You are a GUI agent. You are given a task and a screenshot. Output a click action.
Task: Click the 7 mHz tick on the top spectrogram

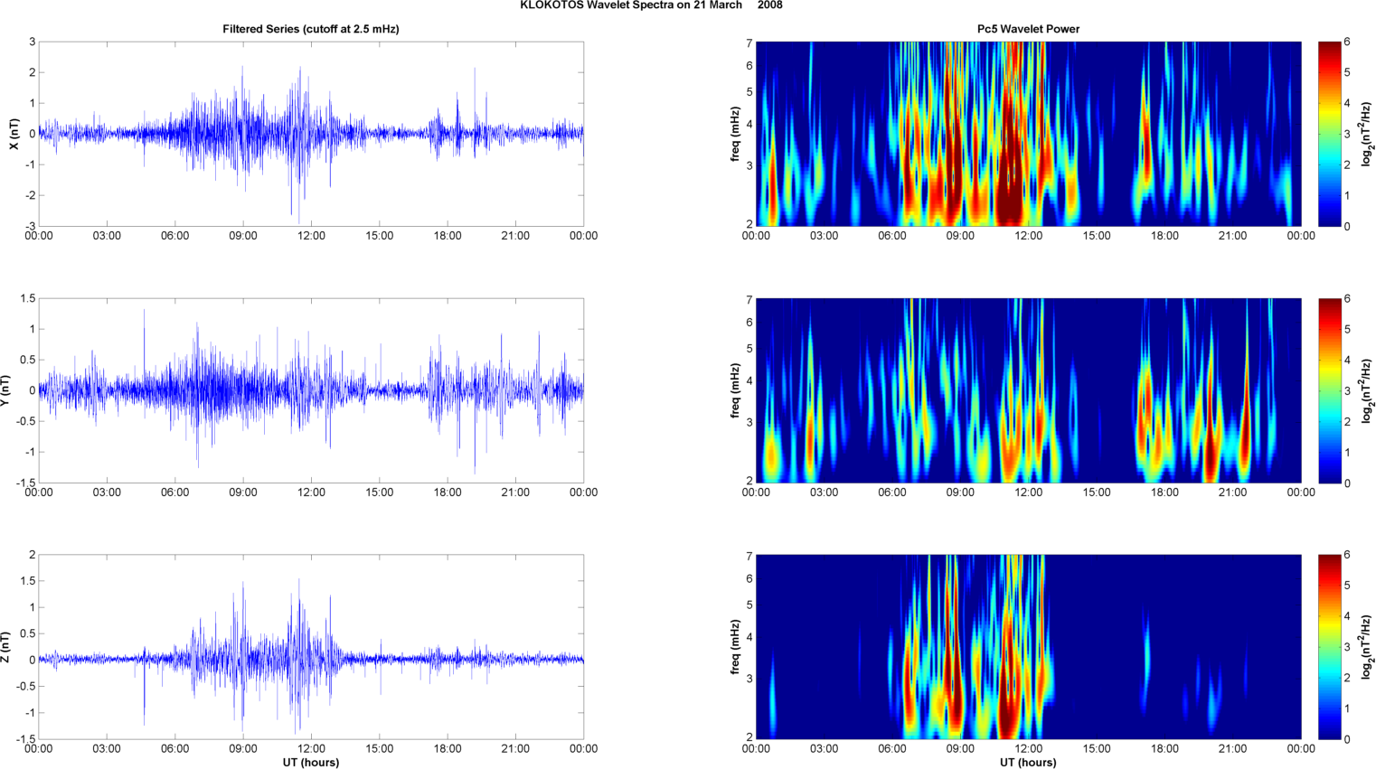[749, 43]
